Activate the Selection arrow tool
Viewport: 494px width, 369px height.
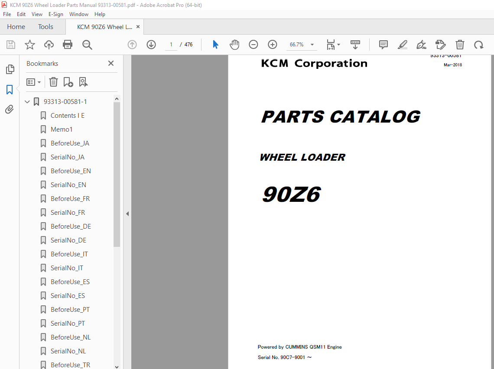(215, 45)
